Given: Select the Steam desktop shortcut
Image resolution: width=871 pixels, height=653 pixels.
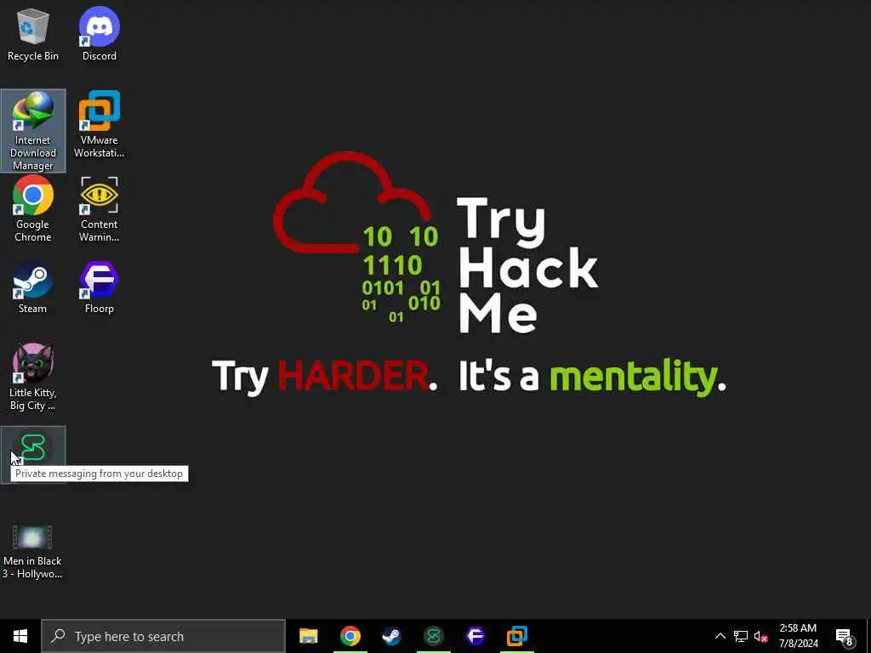Looking at the screenshot, I should (x=33, y=289).
